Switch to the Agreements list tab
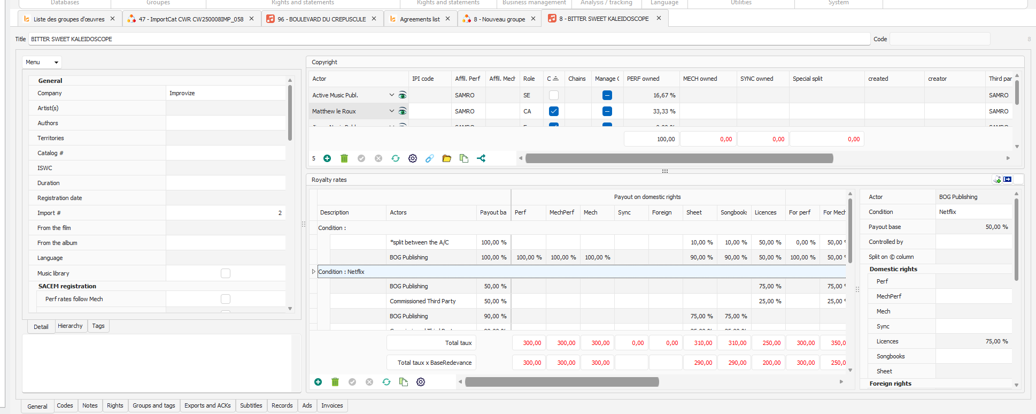This screenshot has width=1036, height=414. tap(420, 19)
